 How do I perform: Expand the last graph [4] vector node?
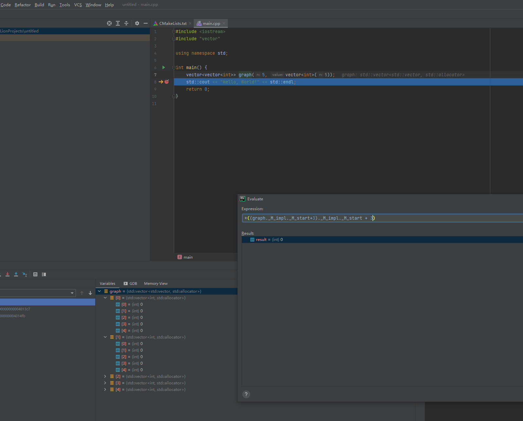coord(105,389)
